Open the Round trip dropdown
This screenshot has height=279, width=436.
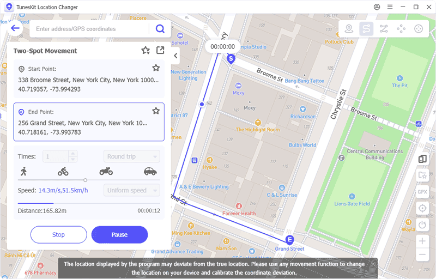(x=132, y=156)
